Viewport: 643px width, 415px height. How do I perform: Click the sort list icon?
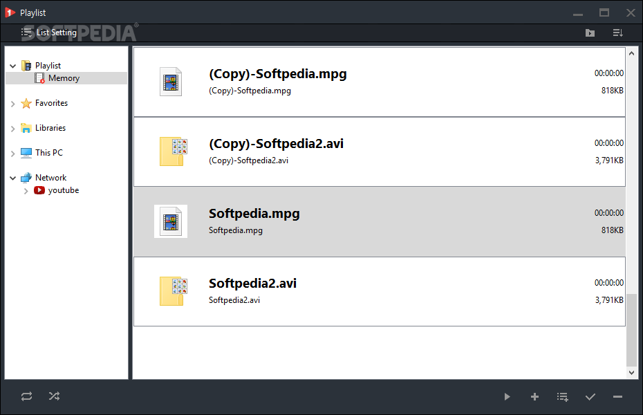(618, 33)
